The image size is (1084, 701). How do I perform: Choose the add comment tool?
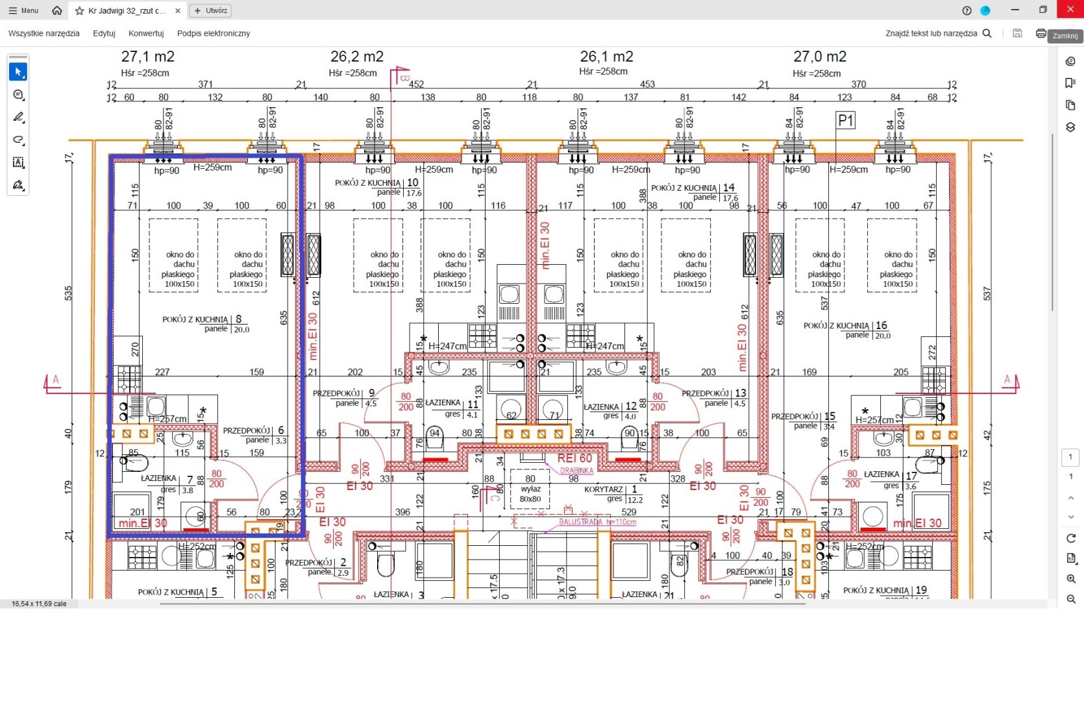pos(18,95)
